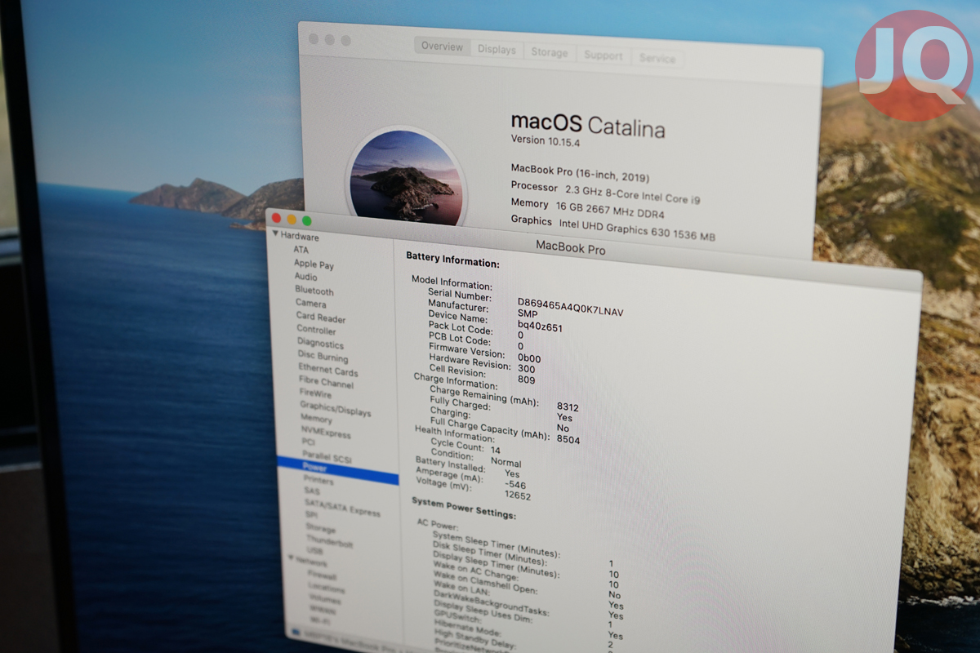This screenshot has height=653, width=980.
Task: Select PCI in the Hardware list
Action: (x=308, y=442)
